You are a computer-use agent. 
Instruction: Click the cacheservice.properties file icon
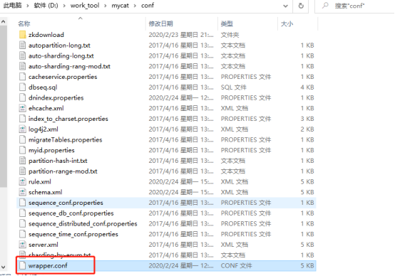pos(22,77)
